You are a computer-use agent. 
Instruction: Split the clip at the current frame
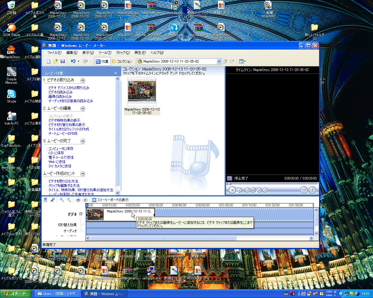pos(304,190)
